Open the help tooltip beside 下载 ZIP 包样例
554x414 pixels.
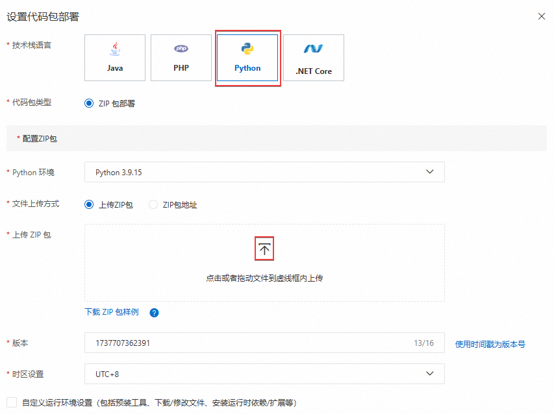tap(154, 313)
